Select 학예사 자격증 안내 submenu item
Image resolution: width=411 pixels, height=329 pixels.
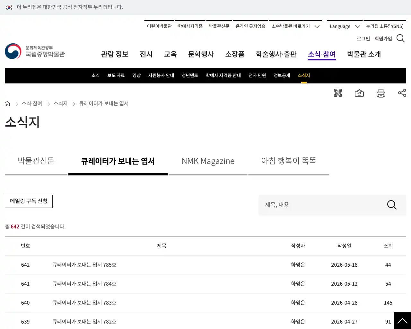223,76
